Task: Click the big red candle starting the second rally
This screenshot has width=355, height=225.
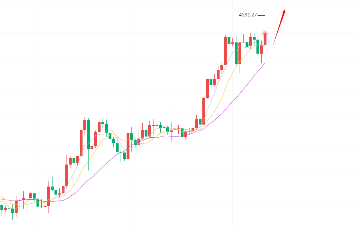Action: click(204, 111)
